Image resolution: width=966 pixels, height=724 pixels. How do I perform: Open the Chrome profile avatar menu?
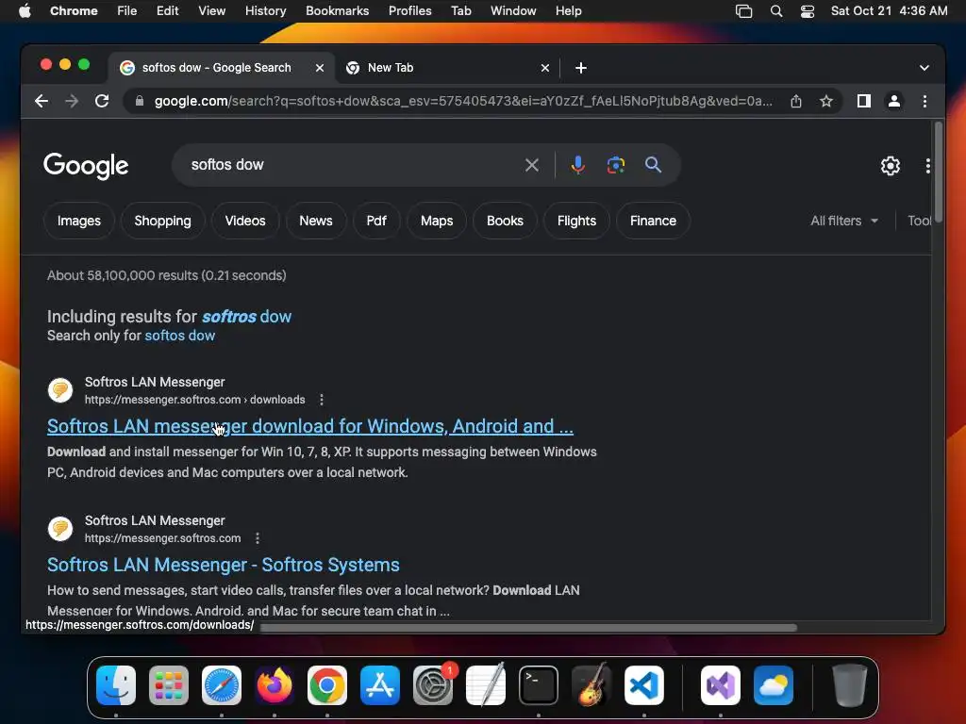coord(894,101)
